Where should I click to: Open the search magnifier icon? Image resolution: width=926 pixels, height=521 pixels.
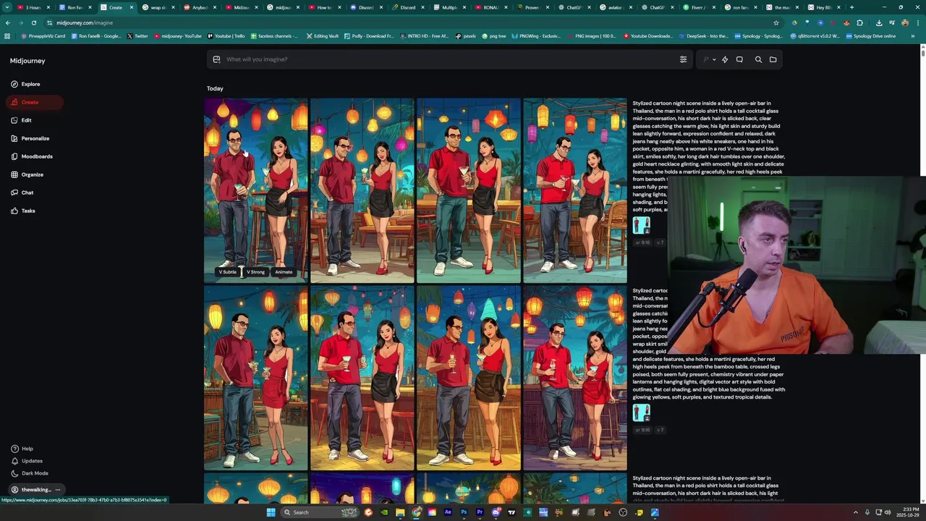tap(758, 59)
